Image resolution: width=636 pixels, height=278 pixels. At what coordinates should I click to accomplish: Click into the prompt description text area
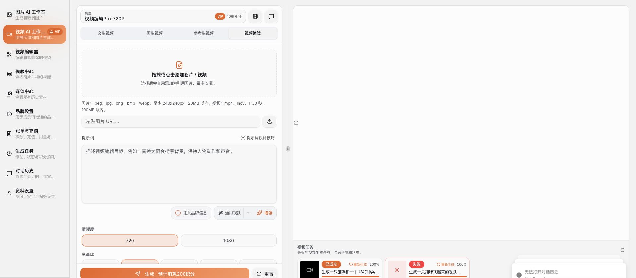click(x=179, y=174)
